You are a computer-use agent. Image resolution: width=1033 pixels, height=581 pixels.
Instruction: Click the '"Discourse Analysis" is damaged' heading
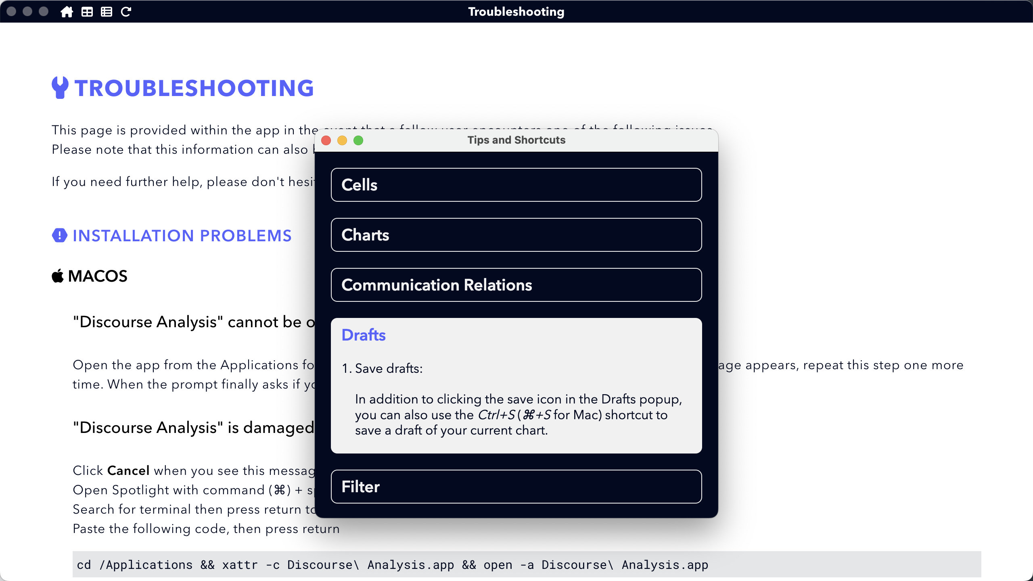point(193,427)
